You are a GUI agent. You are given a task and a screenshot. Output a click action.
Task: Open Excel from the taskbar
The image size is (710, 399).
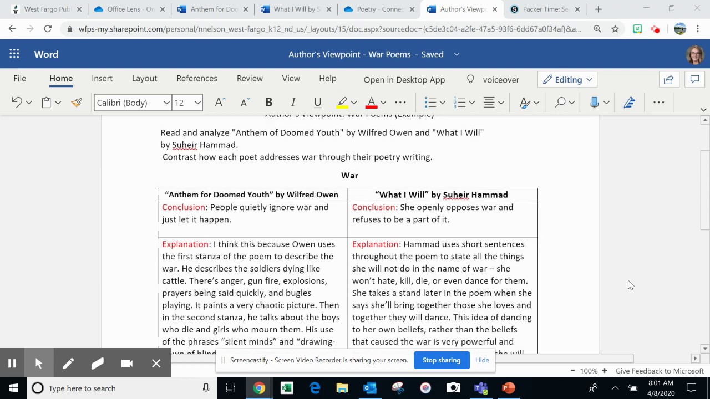click(287, 388)
